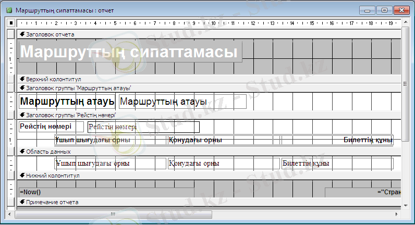
Task: Select the 'Нижний колонтитул' section bar
Action: click(x=209, y=176)
